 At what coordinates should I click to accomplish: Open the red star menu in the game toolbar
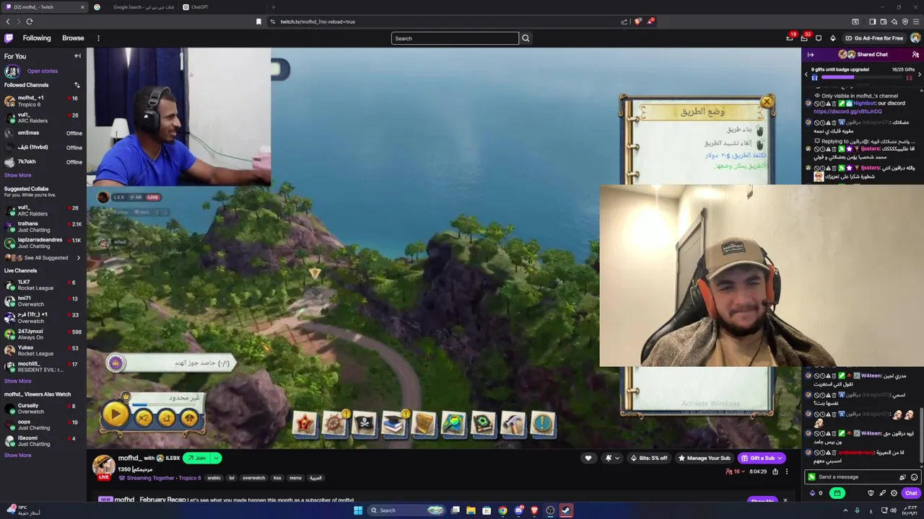305,424
